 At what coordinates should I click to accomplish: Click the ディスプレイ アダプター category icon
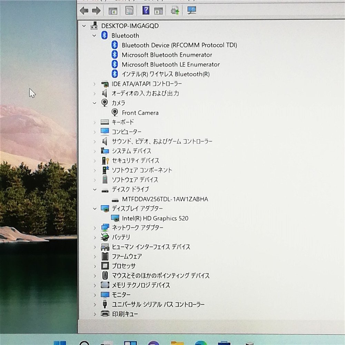(x=105, y=208)
